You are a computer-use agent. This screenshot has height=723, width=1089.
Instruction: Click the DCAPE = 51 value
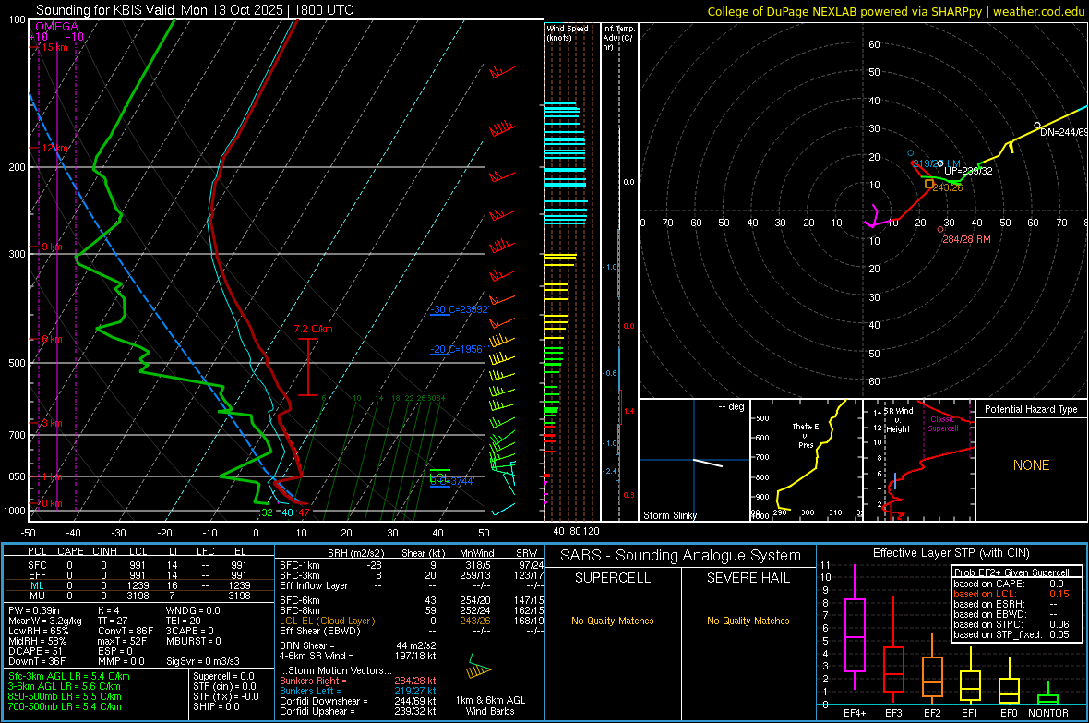coord(35,651)
